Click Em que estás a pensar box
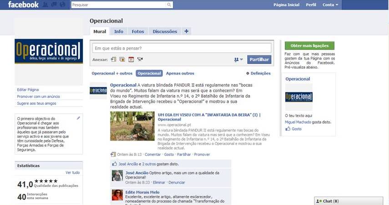The image size is (389, 205). click(x=182, y=48)
